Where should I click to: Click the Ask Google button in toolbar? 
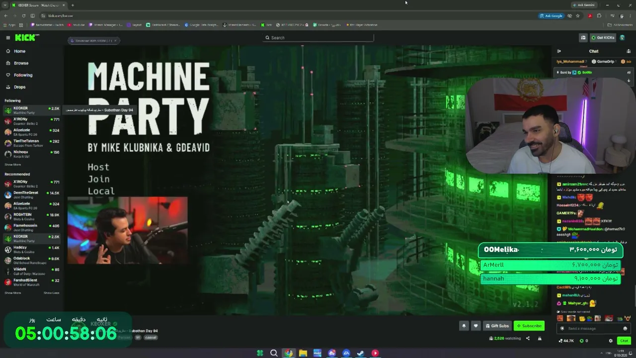click(551, 16)
